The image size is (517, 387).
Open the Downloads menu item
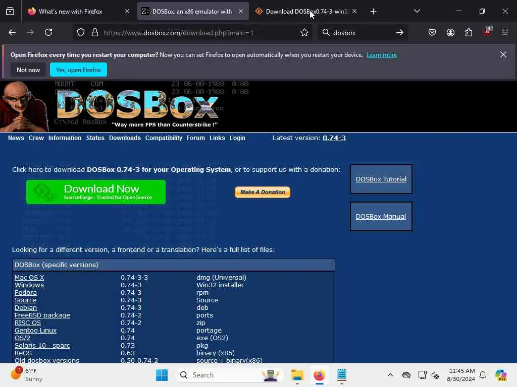click(x=125, y=138)
